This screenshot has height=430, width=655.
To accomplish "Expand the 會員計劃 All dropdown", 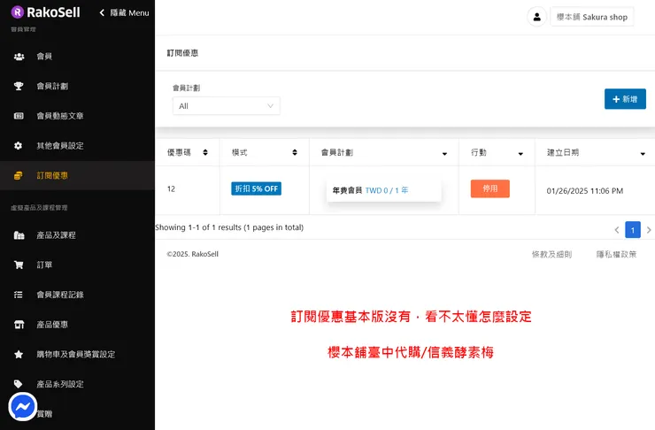I will pyautogui.click(x=226, y=106).
